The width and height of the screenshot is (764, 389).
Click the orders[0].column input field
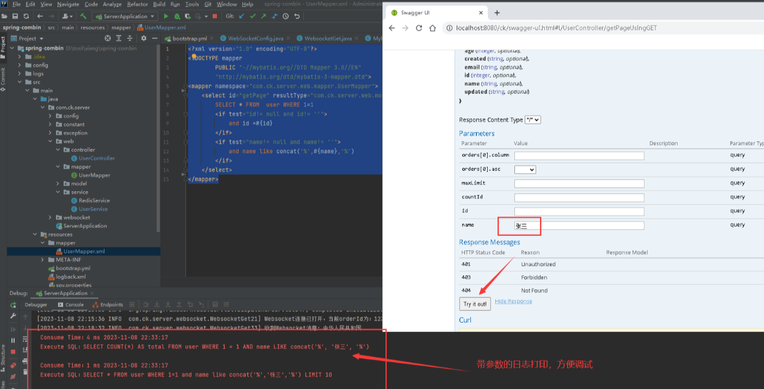[x=579, y=156]
